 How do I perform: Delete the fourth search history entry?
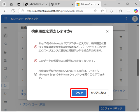[121, 70]
